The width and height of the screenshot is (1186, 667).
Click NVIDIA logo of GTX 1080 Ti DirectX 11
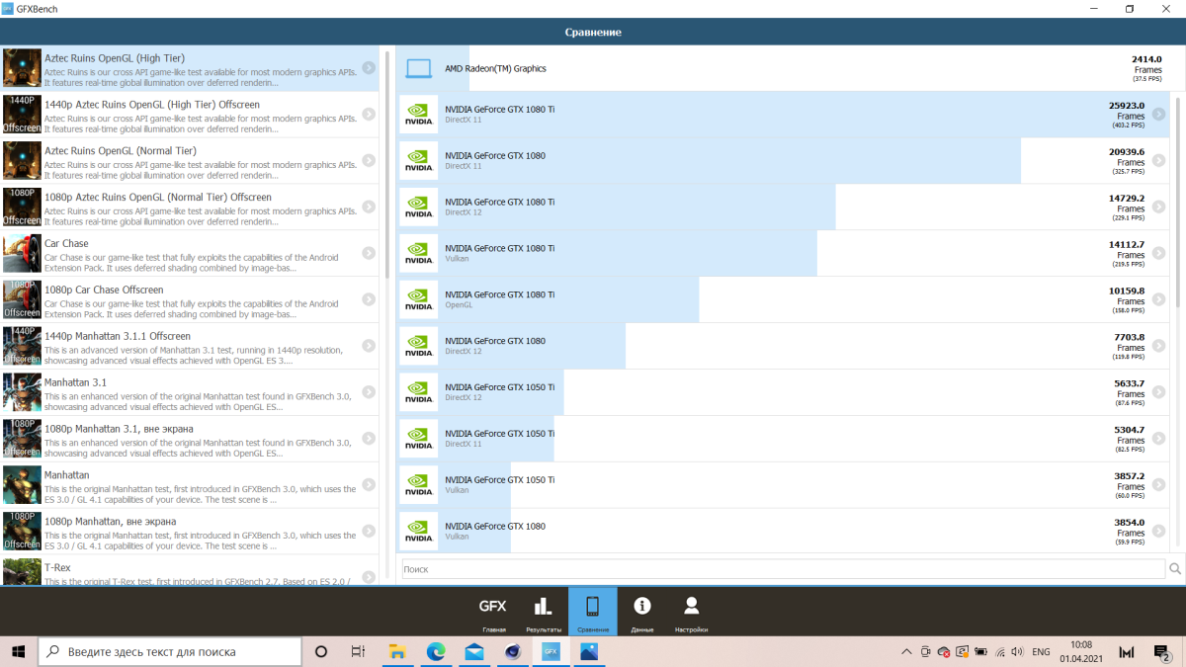click(x=419, y=116)
